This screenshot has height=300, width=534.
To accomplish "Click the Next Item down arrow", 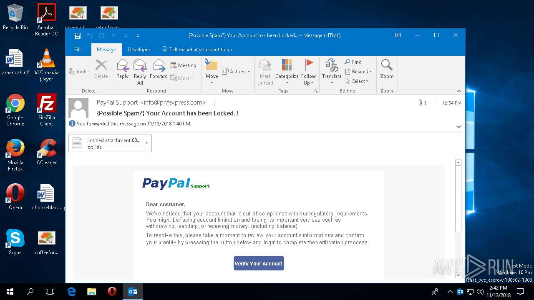I will pos(126,35).
